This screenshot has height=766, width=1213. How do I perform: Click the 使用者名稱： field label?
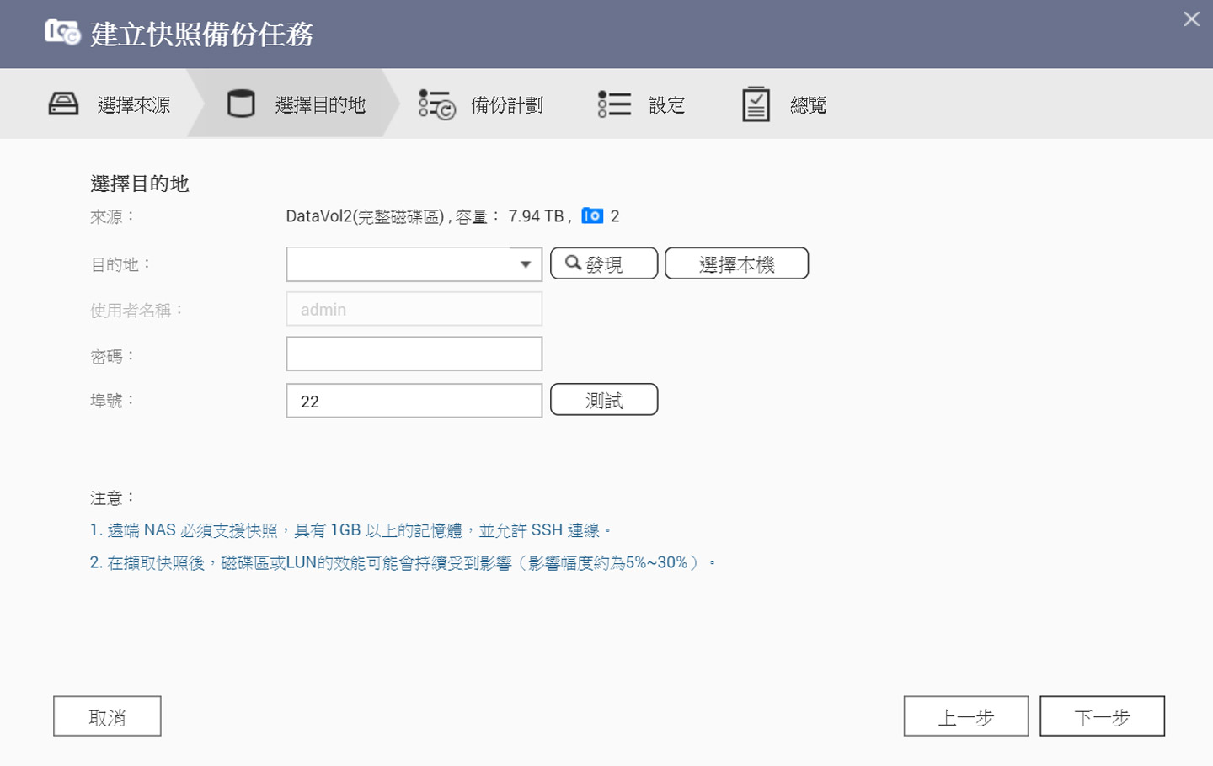(137, 311)
